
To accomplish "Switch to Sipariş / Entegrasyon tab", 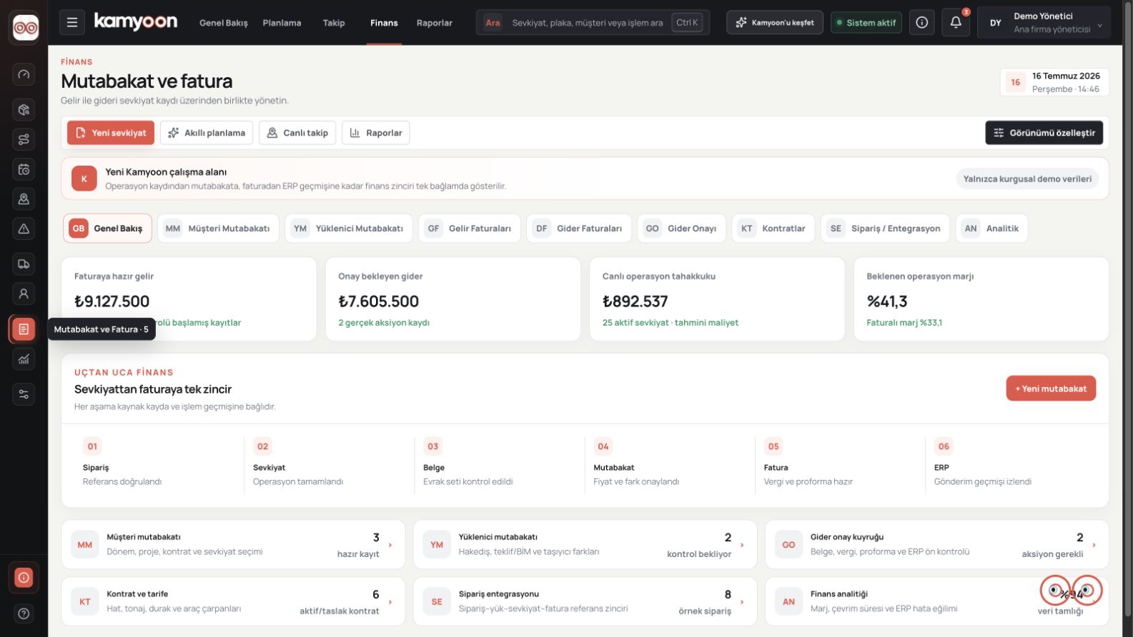I will tap(885, 229).
